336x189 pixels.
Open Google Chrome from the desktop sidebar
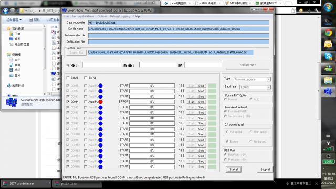tap(328, 33)
